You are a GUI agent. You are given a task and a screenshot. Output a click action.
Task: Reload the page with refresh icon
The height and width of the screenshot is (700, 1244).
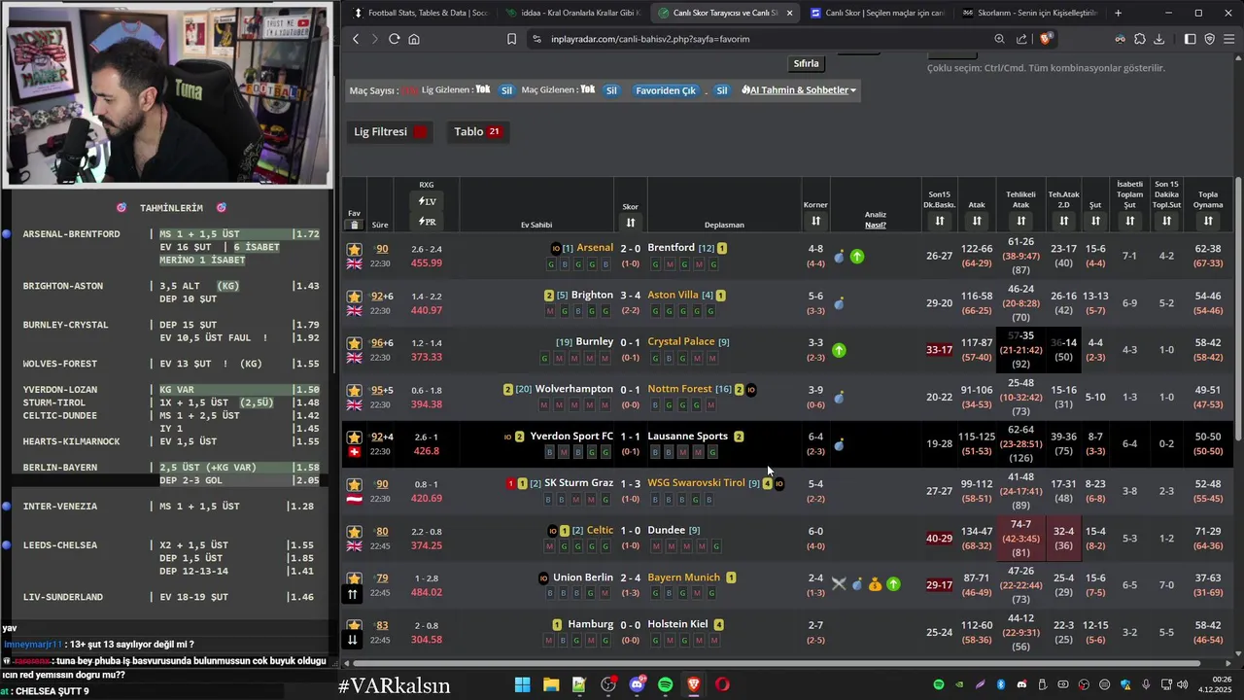[394, 39]
